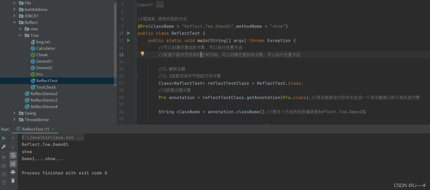Run class from gutter arrow on line 10
430x190 pixels.
[128, 33]
